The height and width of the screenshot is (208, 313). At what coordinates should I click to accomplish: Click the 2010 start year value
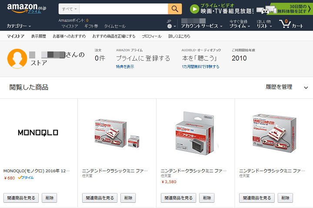pyautogui.click(x=239, y=58)
